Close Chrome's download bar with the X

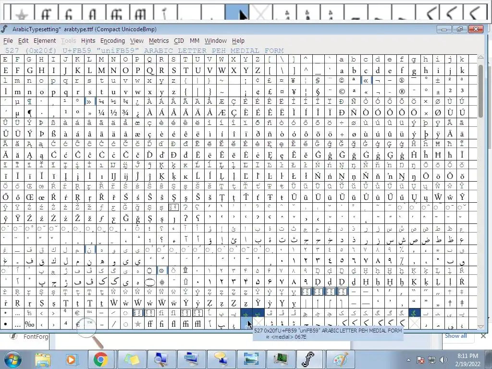483,336
